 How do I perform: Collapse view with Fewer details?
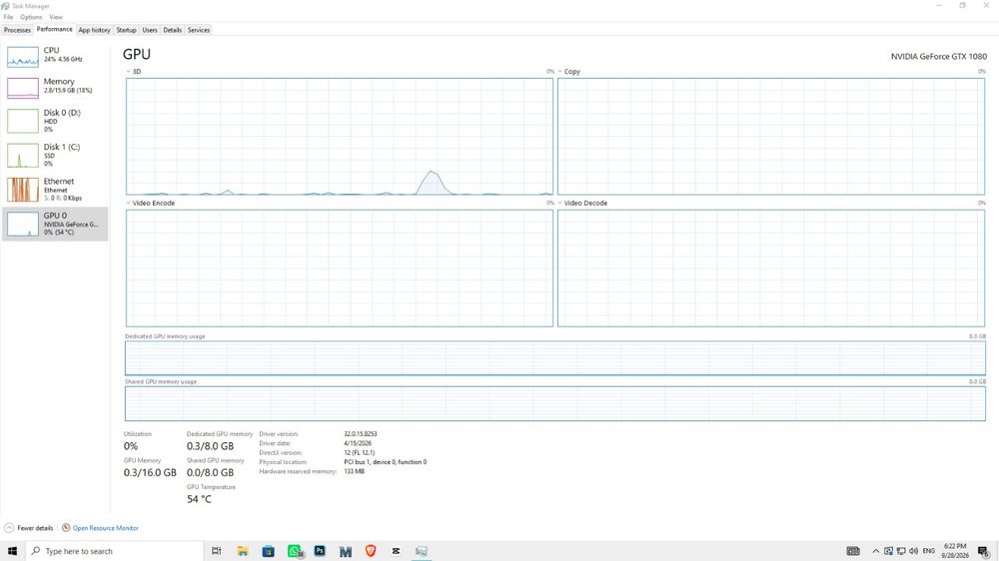(x=29, y=528)
